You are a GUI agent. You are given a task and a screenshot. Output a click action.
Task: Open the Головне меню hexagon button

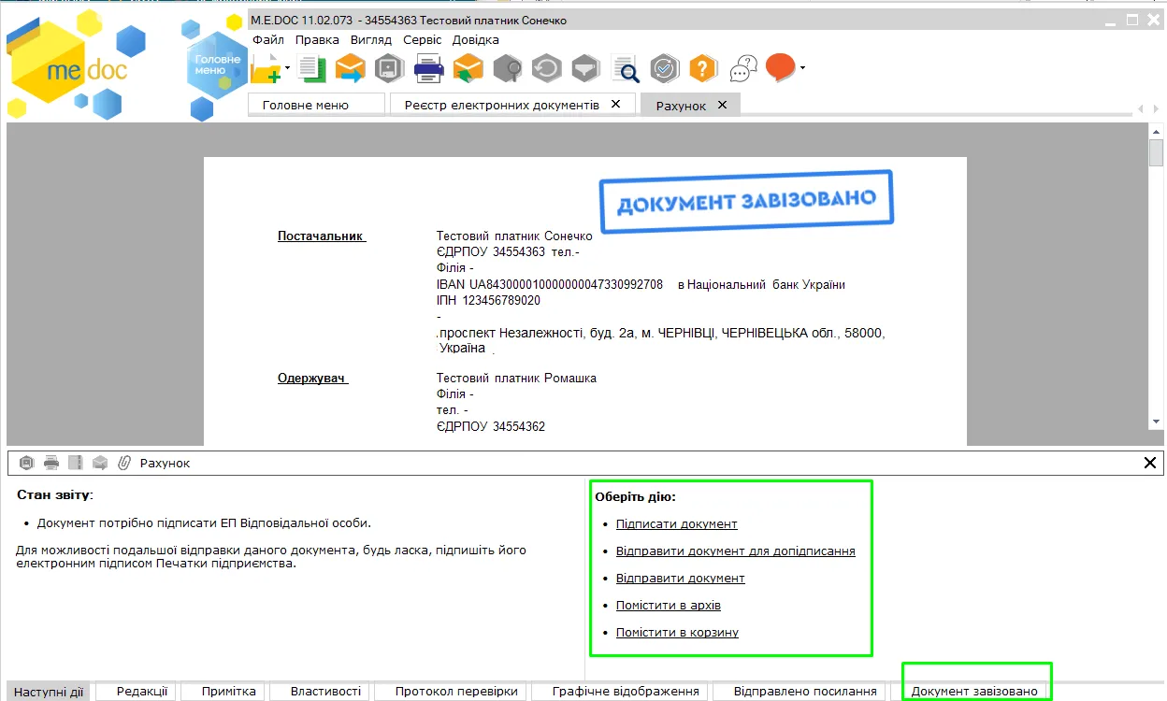(217, 64)
